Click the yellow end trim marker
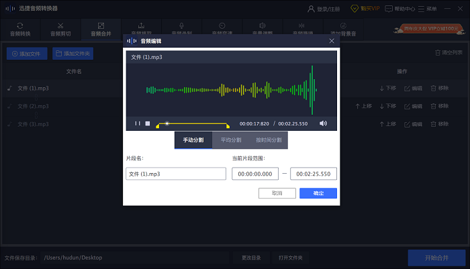Viewport: 470px width, 269px height. (228, 126)
